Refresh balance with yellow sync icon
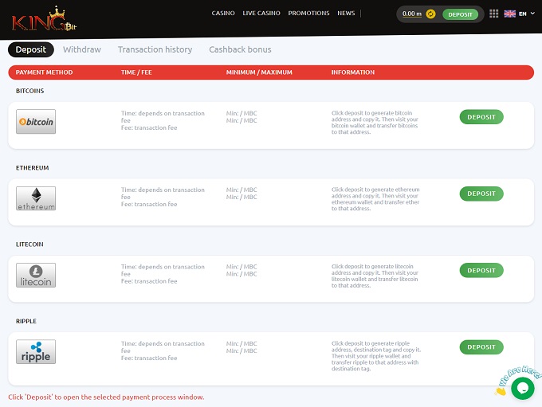This screenshot has width=542, height=407. click(x=430, y=14)
